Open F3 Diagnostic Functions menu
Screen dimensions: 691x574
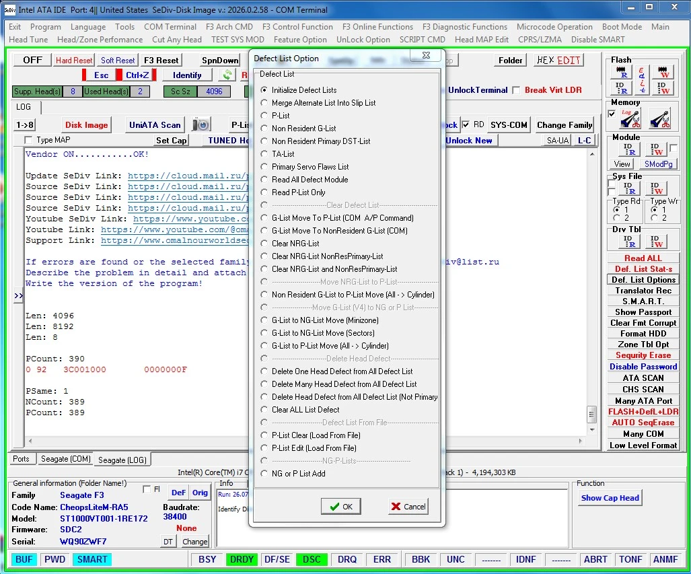pyautogui.click(x=464, y=27)
